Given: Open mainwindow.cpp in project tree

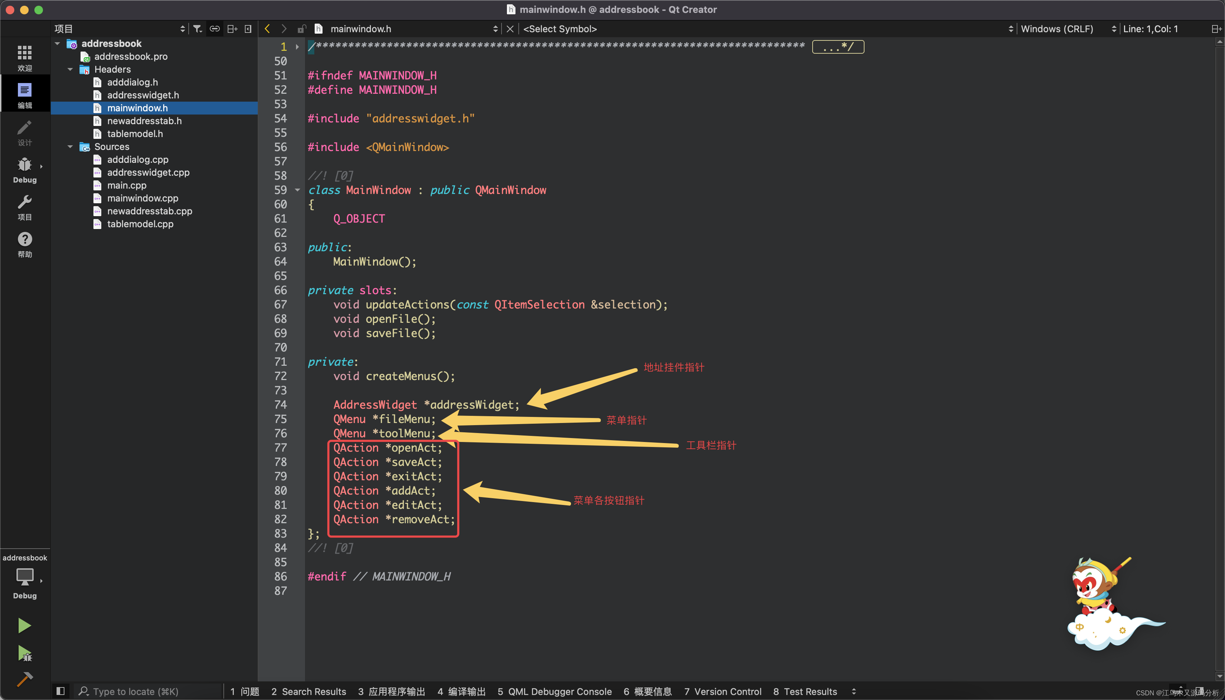Looking at the screenshot, I should (142, 198).
